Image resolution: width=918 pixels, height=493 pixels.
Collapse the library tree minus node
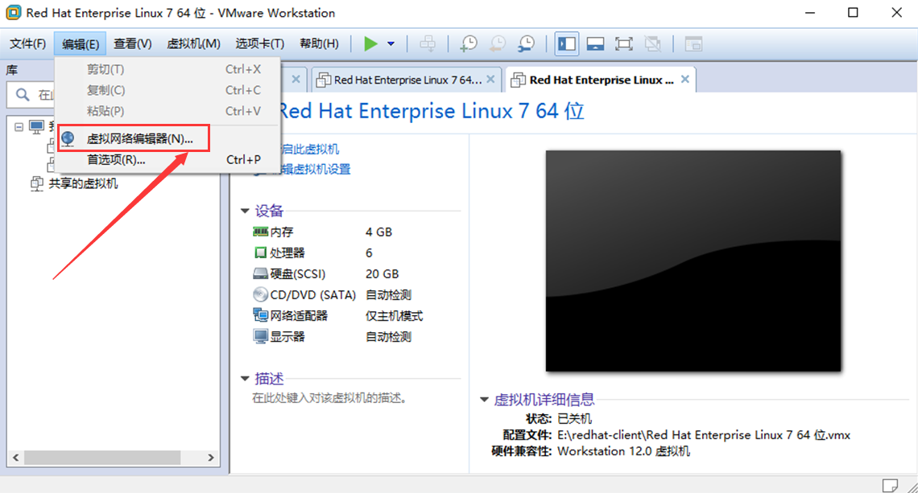pyautogui.click(x=19, y=127)
